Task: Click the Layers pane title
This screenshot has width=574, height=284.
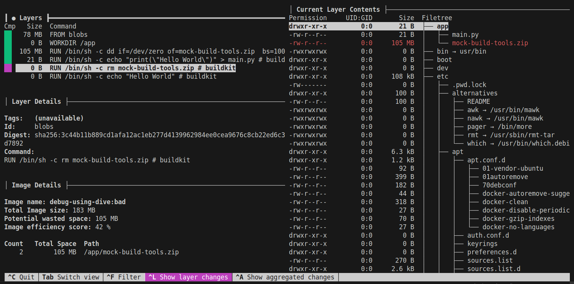Action: click(30, 18)
